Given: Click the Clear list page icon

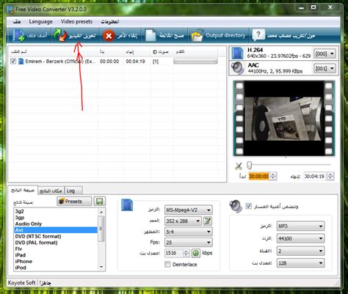Looking at the screenshot, I should pyautogui.click(x=151, y=36).
